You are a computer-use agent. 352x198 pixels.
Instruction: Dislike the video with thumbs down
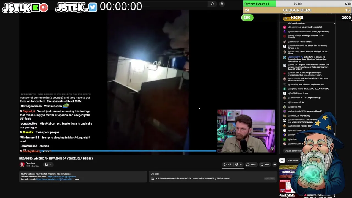238,164
